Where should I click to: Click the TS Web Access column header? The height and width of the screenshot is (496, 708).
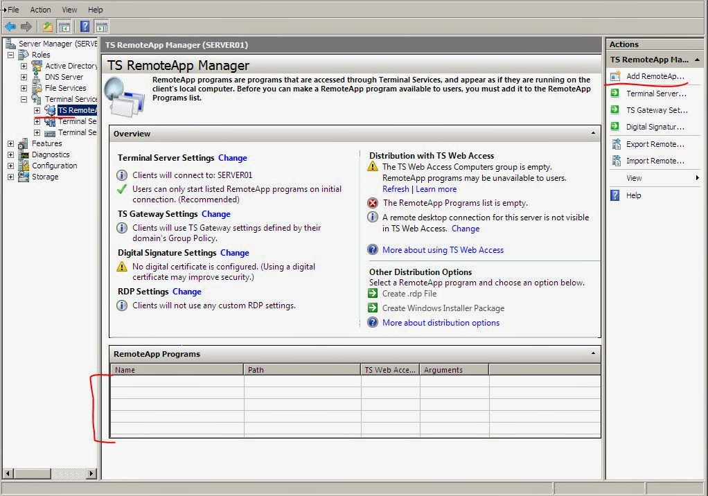tap(390, 370)
